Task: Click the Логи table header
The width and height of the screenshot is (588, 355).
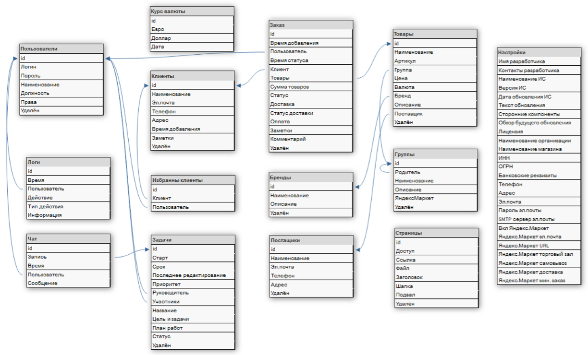Action: tap(68, 162)
